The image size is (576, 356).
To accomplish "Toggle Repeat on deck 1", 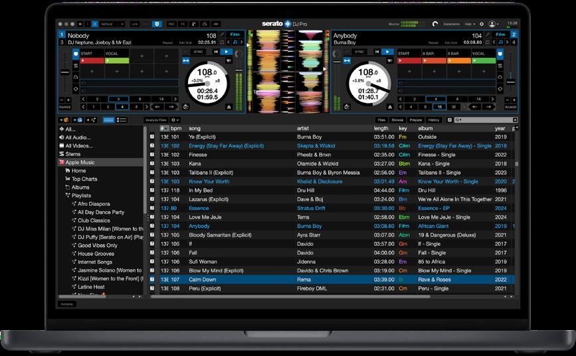I will click(x=168, y=43).
